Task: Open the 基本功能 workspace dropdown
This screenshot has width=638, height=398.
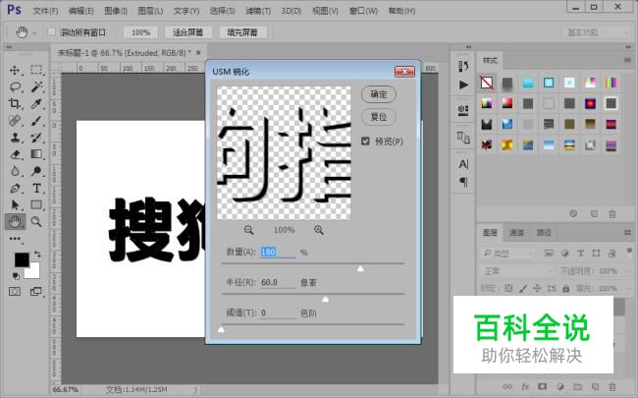Action: (598, 32)
